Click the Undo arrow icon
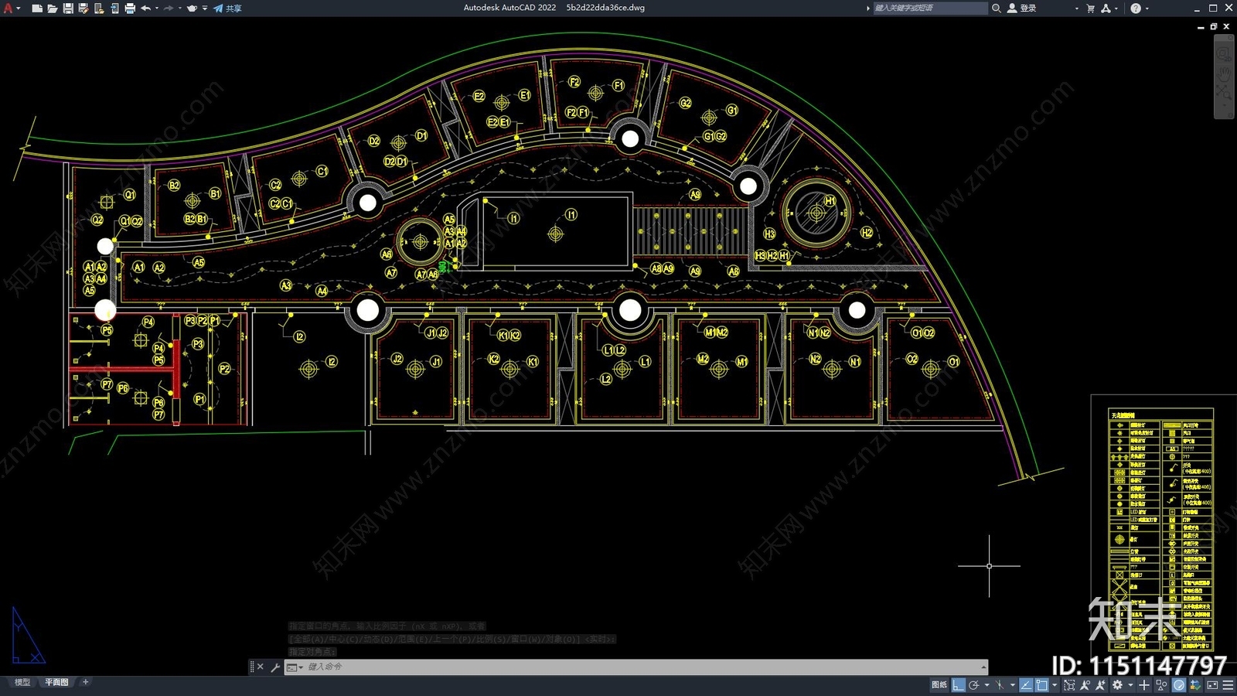This screenshot has width=1237, height=696. pos(145,9)
